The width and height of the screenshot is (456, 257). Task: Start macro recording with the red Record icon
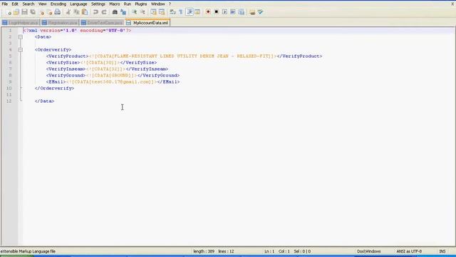[x=208, y=12]
